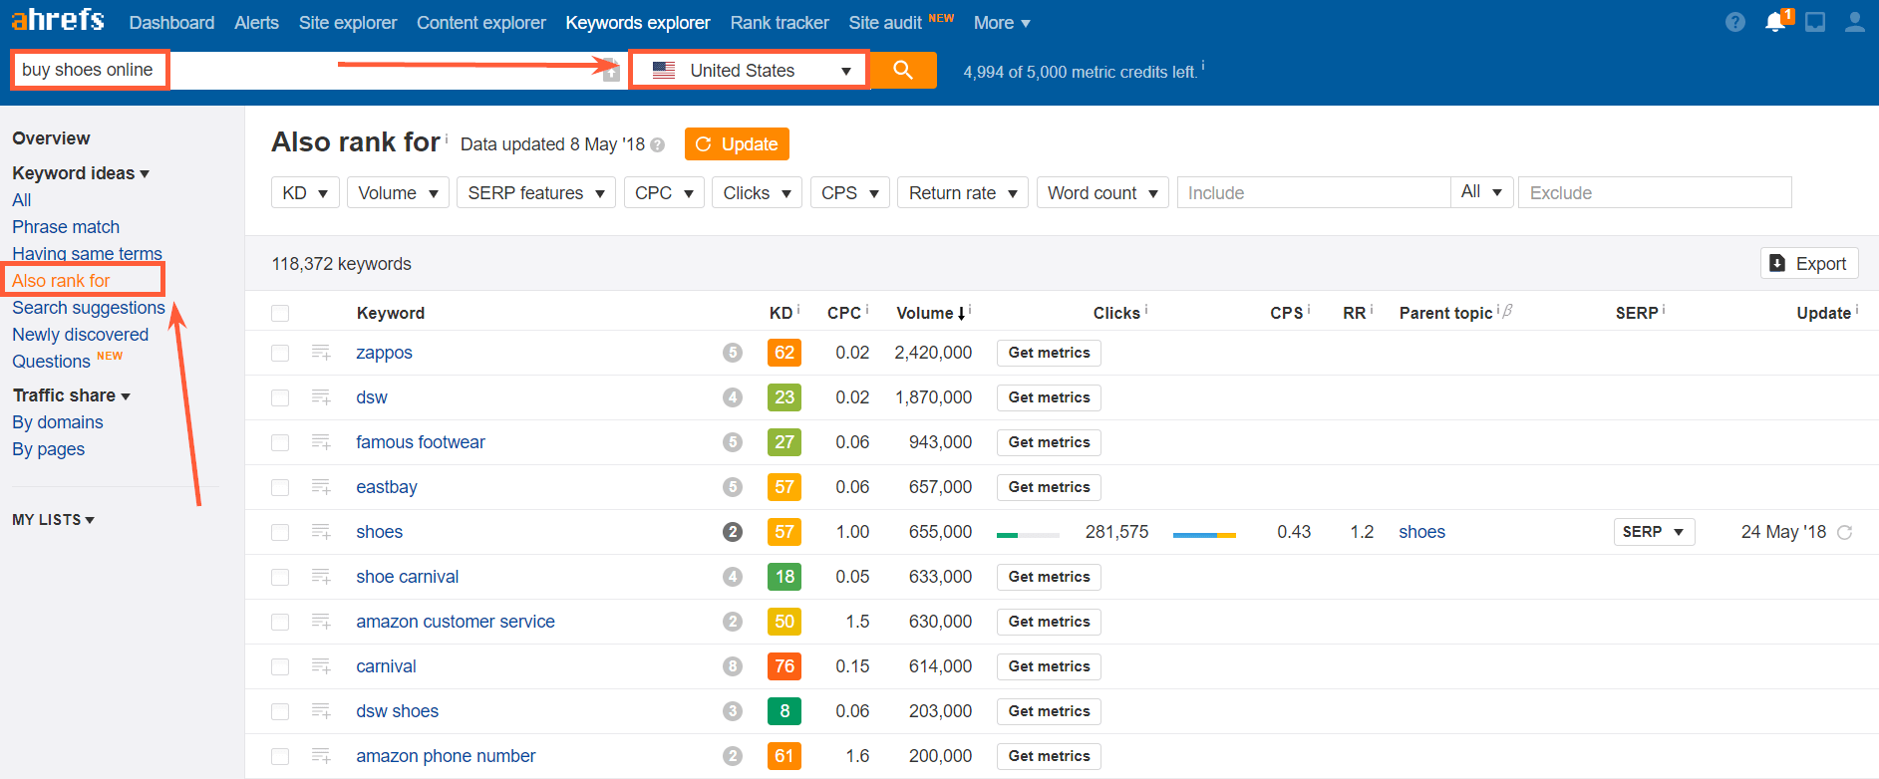Click the Exclude filter field
1879x779 pixels.
point(1655,193)
